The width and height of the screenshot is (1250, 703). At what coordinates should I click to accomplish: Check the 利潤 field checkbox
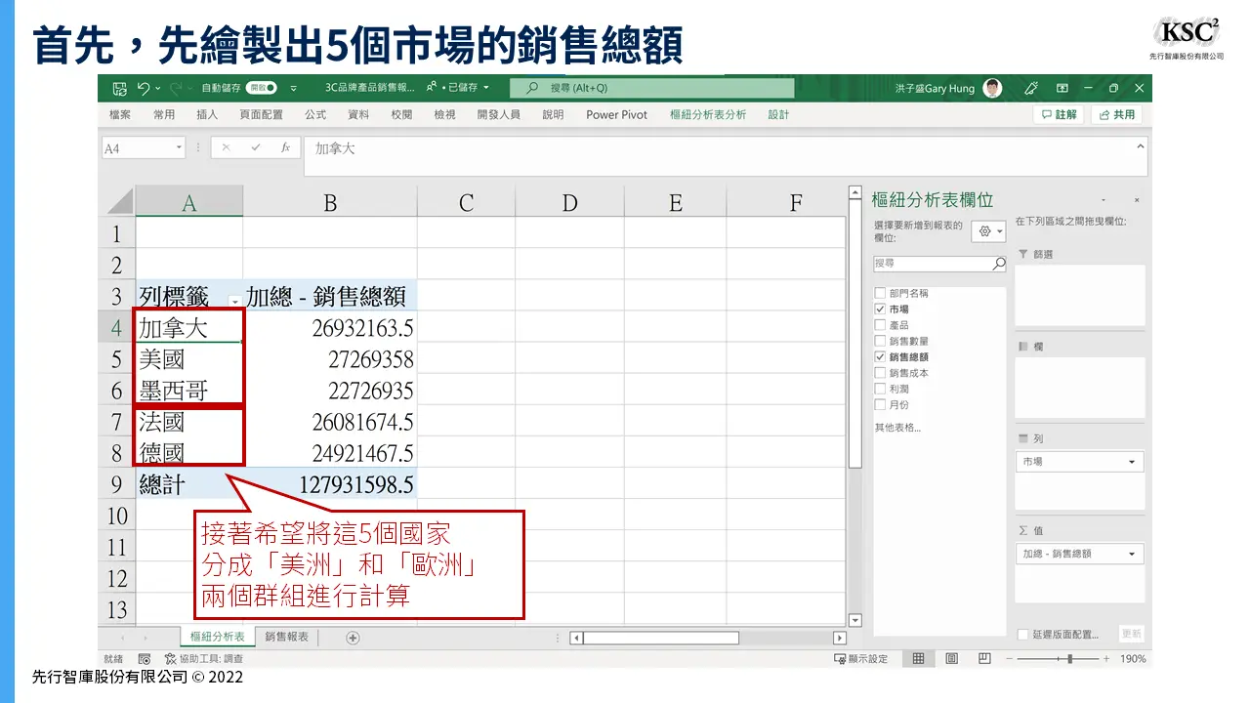tap(880, 389)
